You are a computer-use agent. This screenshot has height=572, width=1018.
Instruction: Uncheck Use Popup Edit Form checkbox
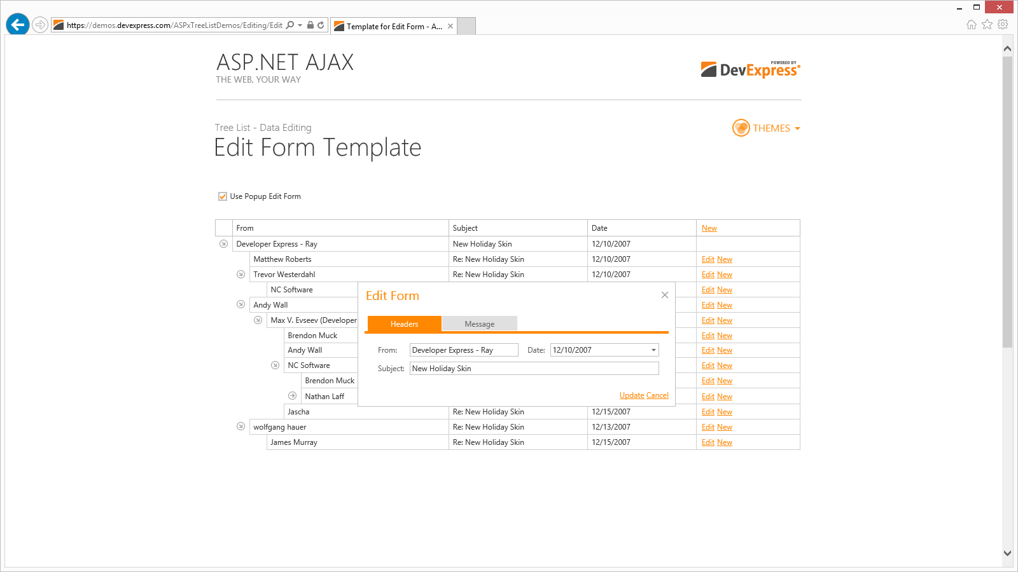223,196
